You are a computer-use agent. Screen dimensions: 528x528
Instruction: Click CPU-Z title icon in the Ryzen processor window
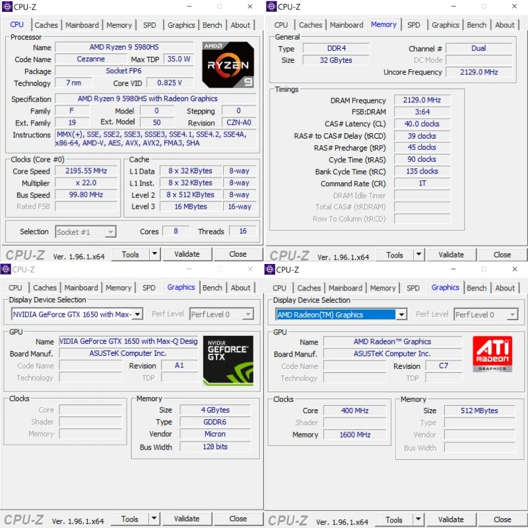click(7, 7)
